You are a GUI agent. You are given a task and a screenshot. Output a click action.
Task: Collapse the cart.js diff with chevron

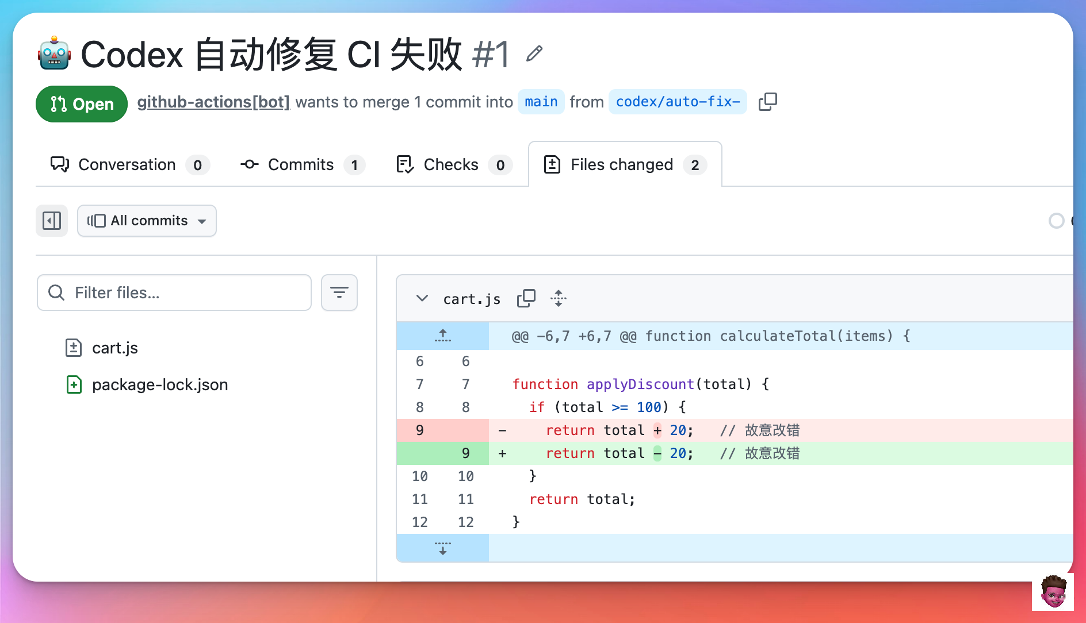[422, 298]
